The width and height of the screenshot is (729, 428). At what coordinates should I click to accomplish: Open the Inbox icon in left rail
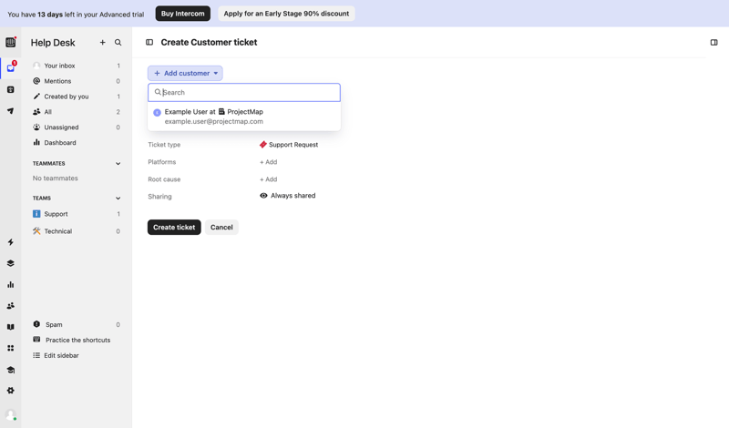[x=11, y=68]
